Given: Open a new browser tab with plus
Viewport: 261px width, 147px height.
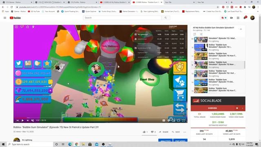Looking at the screenshot, I should tap(232, 2).
